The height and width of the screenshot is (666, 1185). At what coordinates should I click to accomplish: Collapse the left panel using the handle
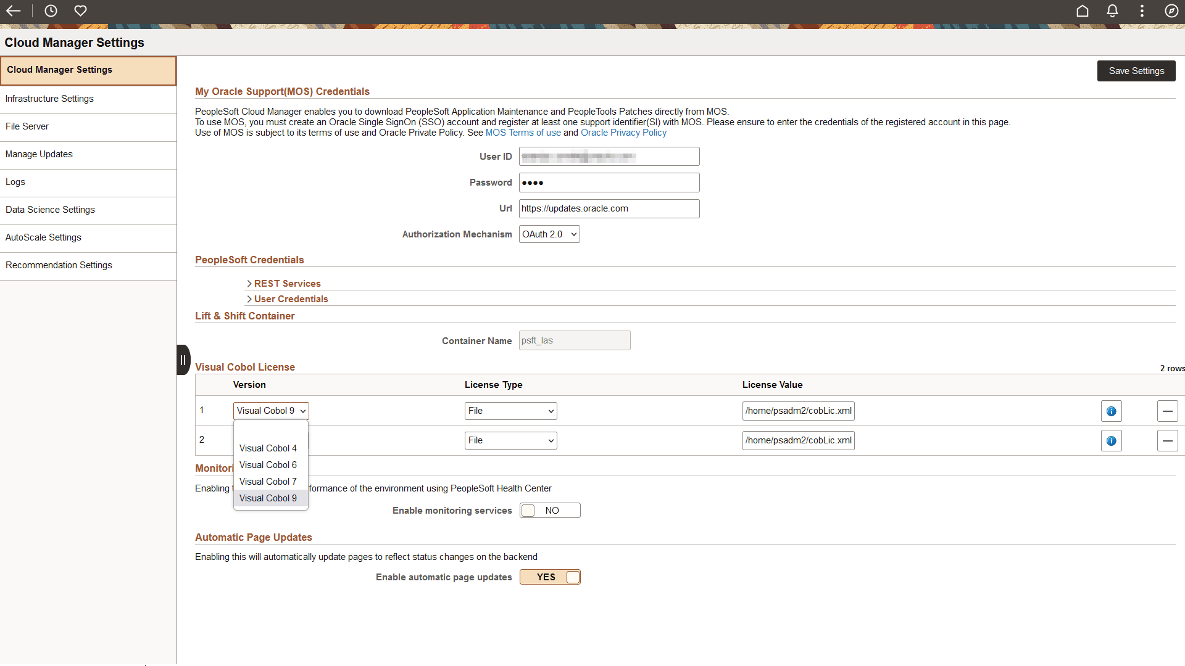point(183,360)
